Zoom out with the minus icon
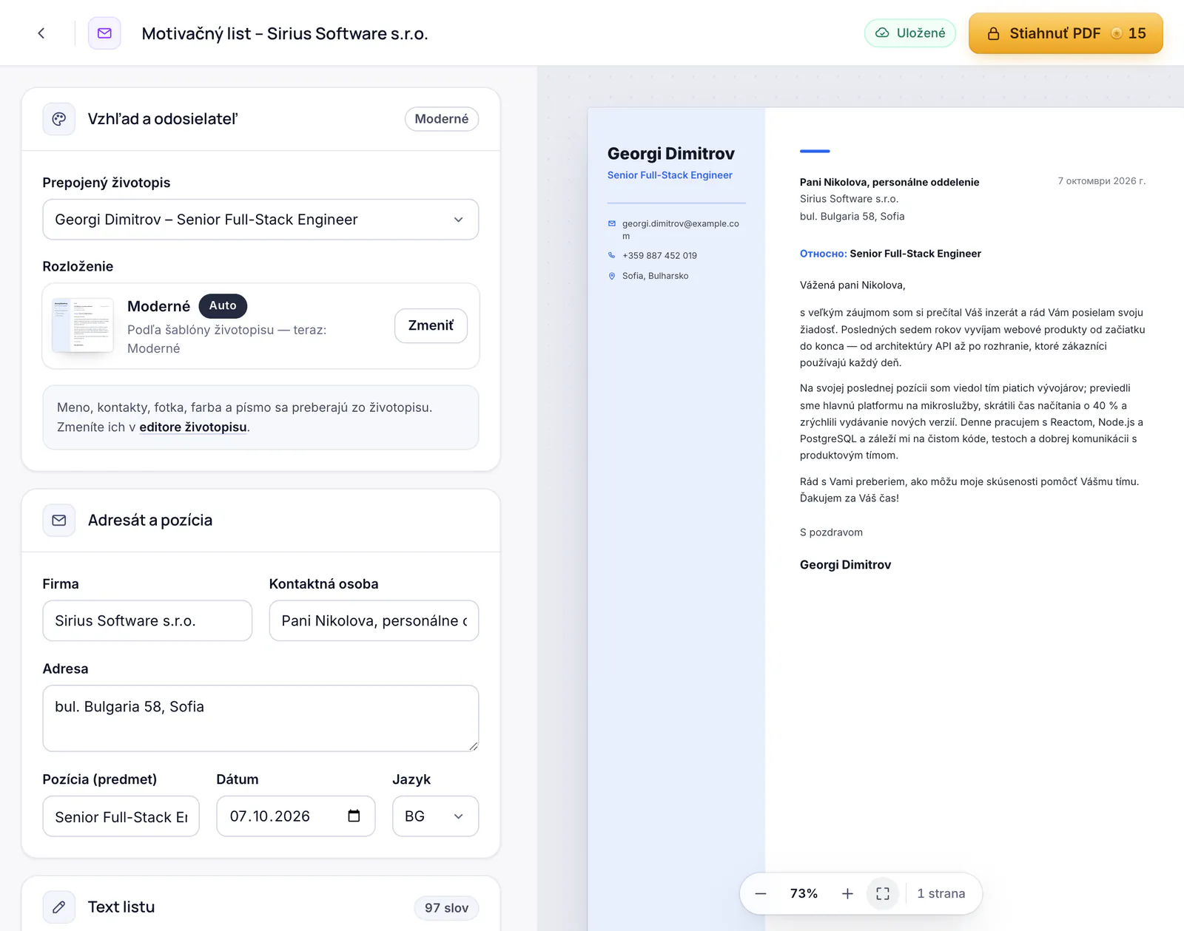The image size is (1184, 931). pos(761,893)
